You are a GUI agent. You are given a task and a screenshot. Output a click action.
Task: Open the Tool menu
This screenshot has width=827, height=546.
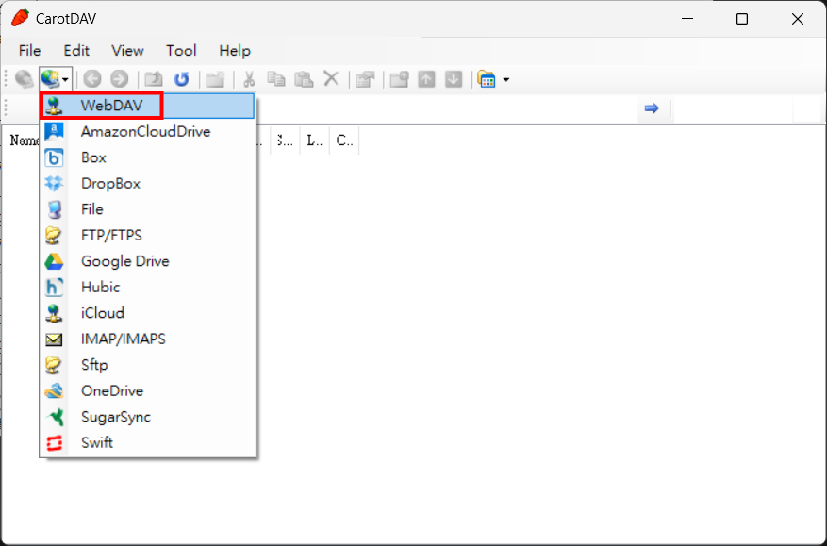[x=181, y=51]
